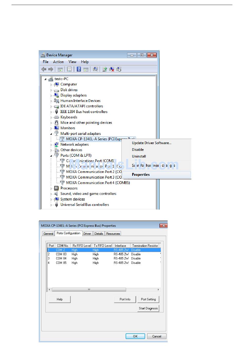Click the Monitors device icon
This screenshot has width=244, height=357.
(57, 128)
